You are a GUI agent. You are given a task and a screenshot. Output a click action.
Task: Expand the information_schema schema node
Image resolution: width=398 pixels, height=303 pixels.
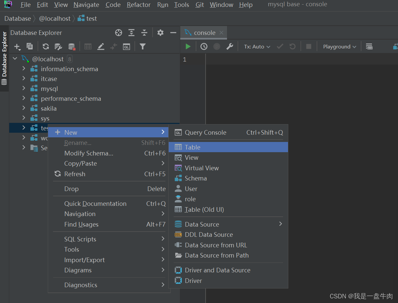click(24, 69)
